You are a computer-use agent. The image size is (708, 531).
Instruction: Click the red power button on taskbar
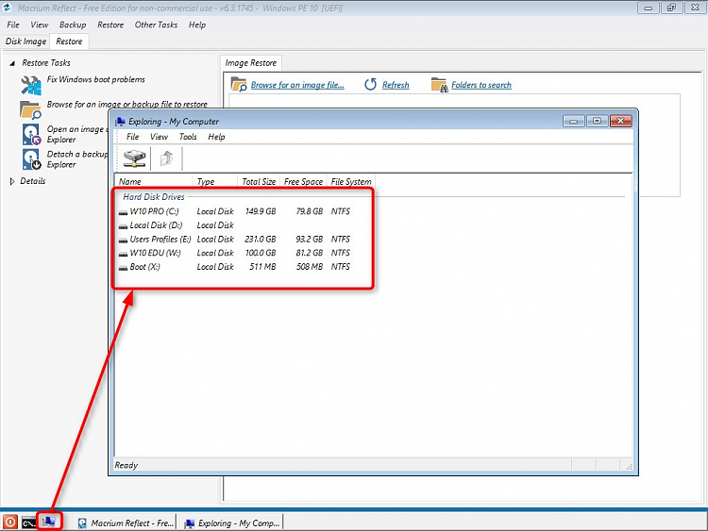click(x=10, y=523)
